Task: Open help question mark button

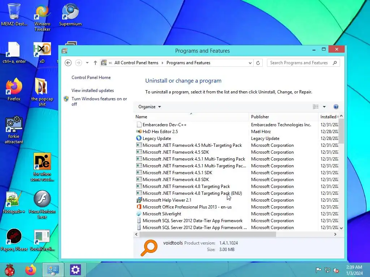Action: pyautogui.click(x=336, y=107)
